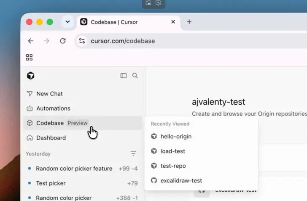Start a New Chat
This screenshot has width=307, height=201.
82,94
